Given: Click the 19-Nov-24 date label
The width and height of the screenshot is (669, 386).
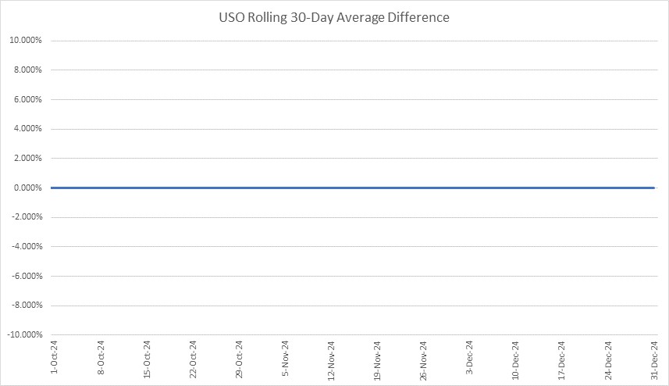Looking at the screenshot, I should (378, 361).
